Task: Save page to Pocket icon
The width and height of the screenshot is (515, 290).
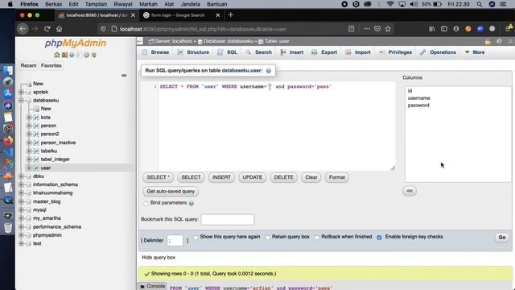Action: pyautogui.click(x=377, y=29)
